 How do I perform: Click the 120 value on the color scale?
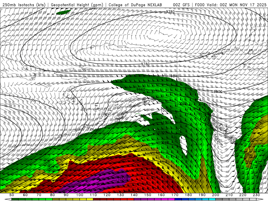[x=107, y=195]
